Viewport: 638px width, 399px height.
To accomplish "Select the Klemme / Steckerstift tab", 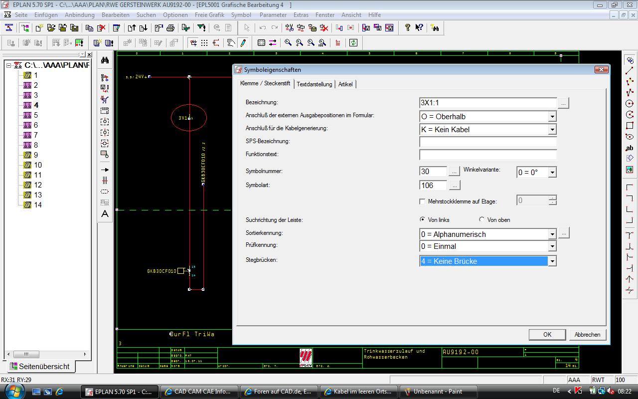I will click(265, 83).
